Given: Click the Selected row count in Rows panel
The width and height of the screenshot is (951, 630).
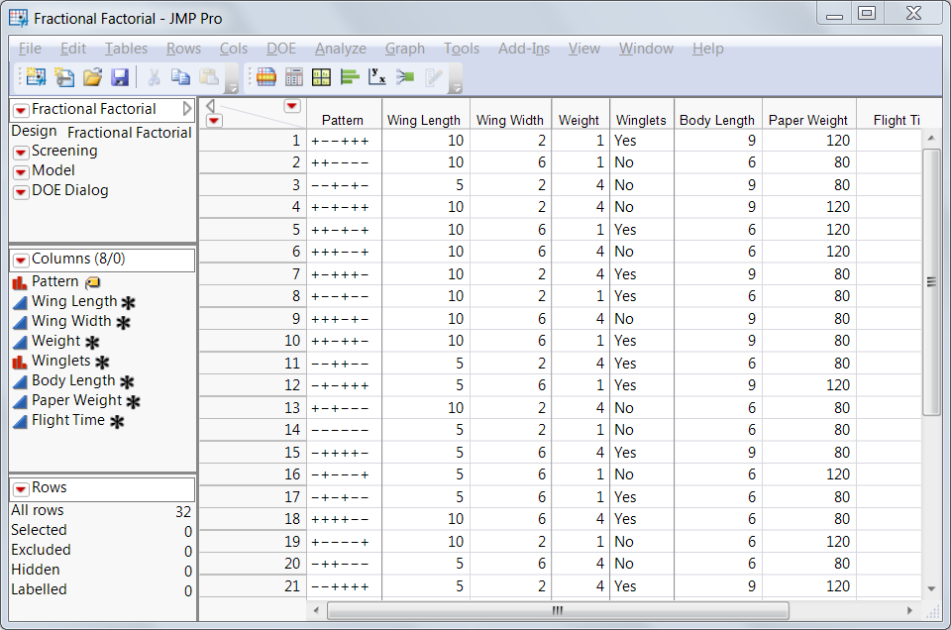Looking at the screenshot, I should coord(187,531).
